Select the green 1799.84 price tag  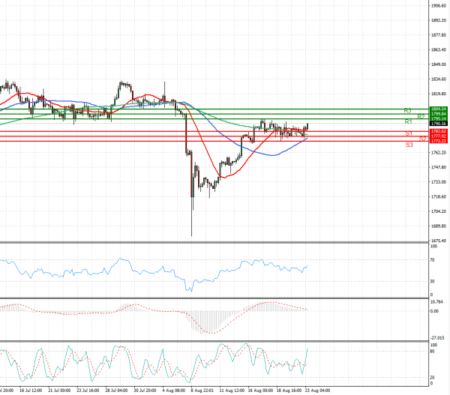(439, 114)
